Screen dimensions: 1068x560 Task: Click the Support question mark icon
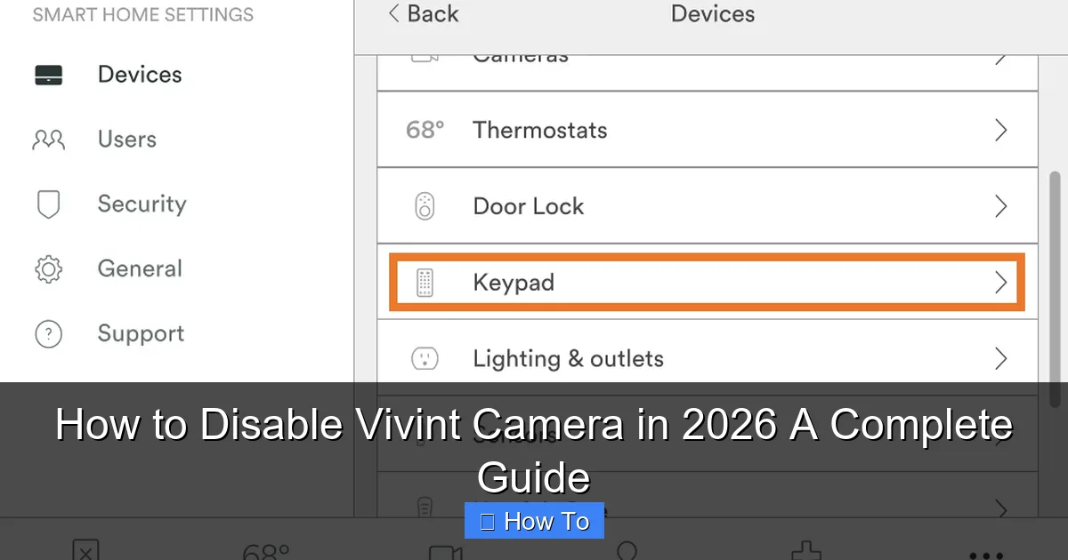[x=47, y=334]
